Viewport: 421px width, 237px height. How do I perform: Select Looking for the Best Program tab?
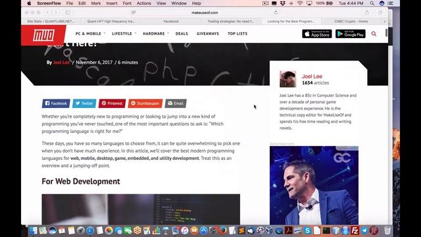click(291, 21)
